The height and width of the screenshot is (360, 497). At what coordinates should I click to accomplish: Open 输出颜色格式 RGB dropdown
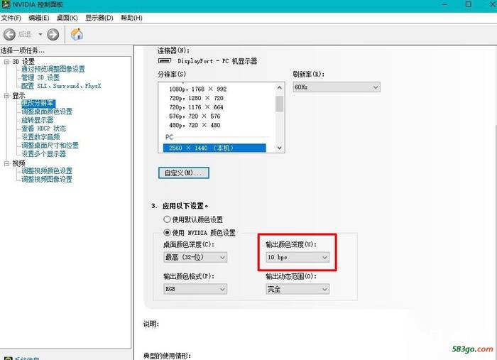tap(195, 289)
